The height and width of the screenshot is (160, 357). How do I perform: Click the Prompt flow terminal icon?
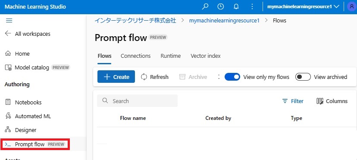[x=8, y=144]
